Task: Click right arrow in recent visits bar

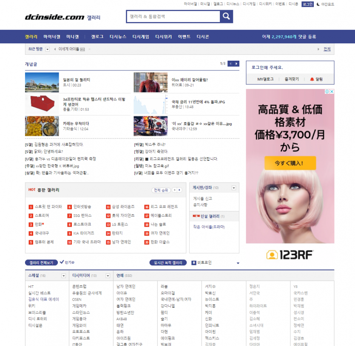Action: point(318,49)
